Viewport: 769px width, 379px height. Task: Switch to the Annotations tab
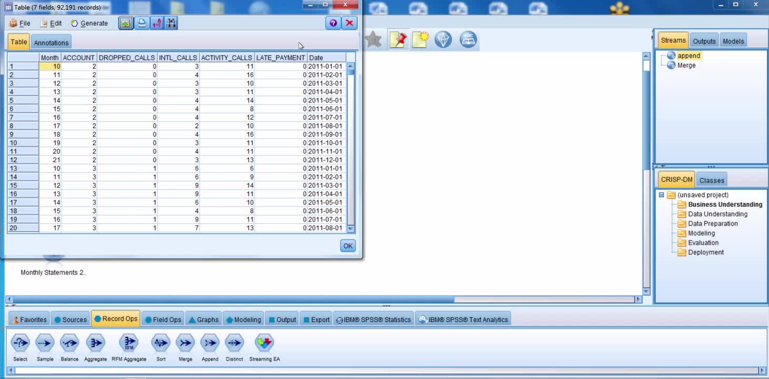(x=51, y=43)
